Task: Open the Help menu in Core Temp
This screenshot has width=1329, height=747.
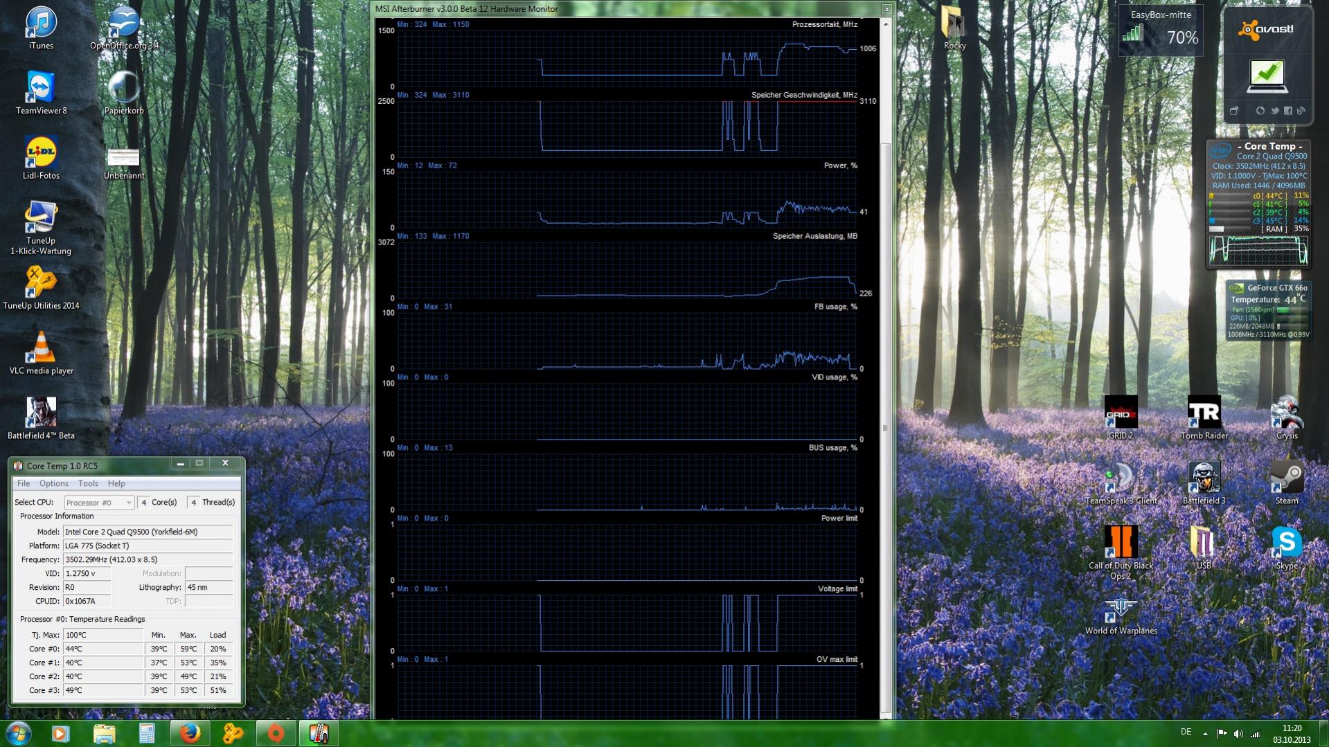Action: coord(116,483)
